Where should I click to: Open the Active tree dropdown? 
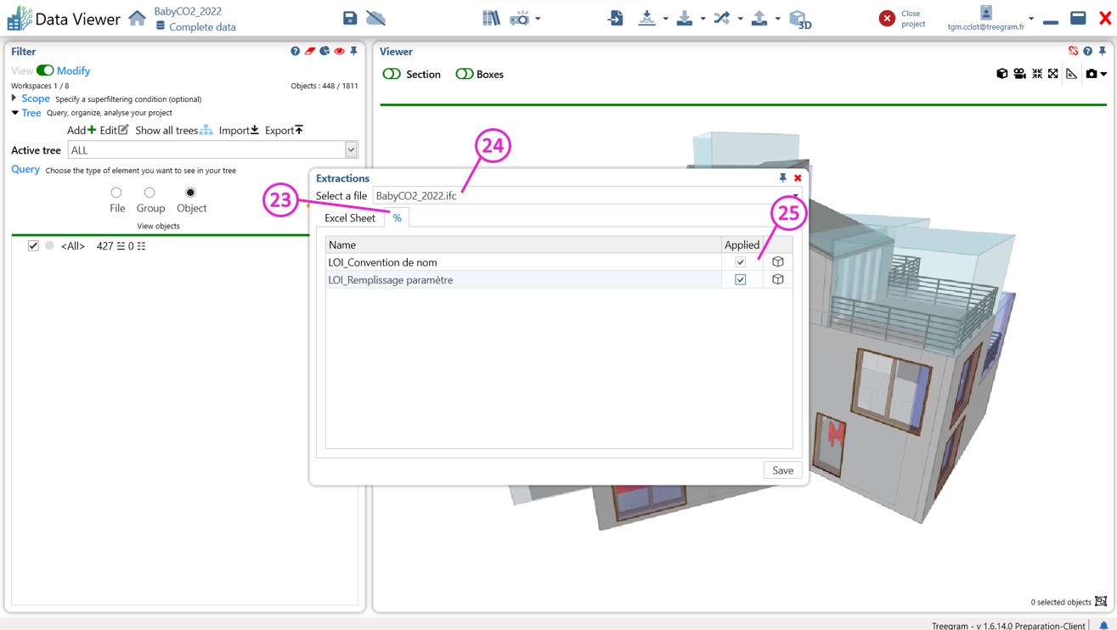351,150
